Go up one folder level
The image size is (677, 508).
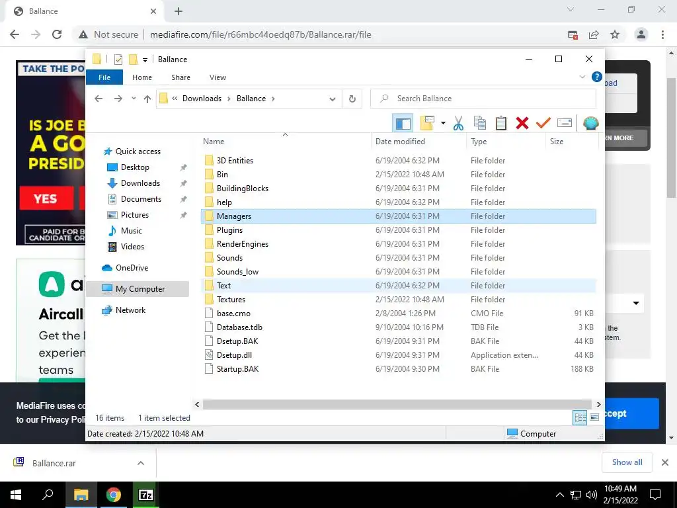(147, 99)
